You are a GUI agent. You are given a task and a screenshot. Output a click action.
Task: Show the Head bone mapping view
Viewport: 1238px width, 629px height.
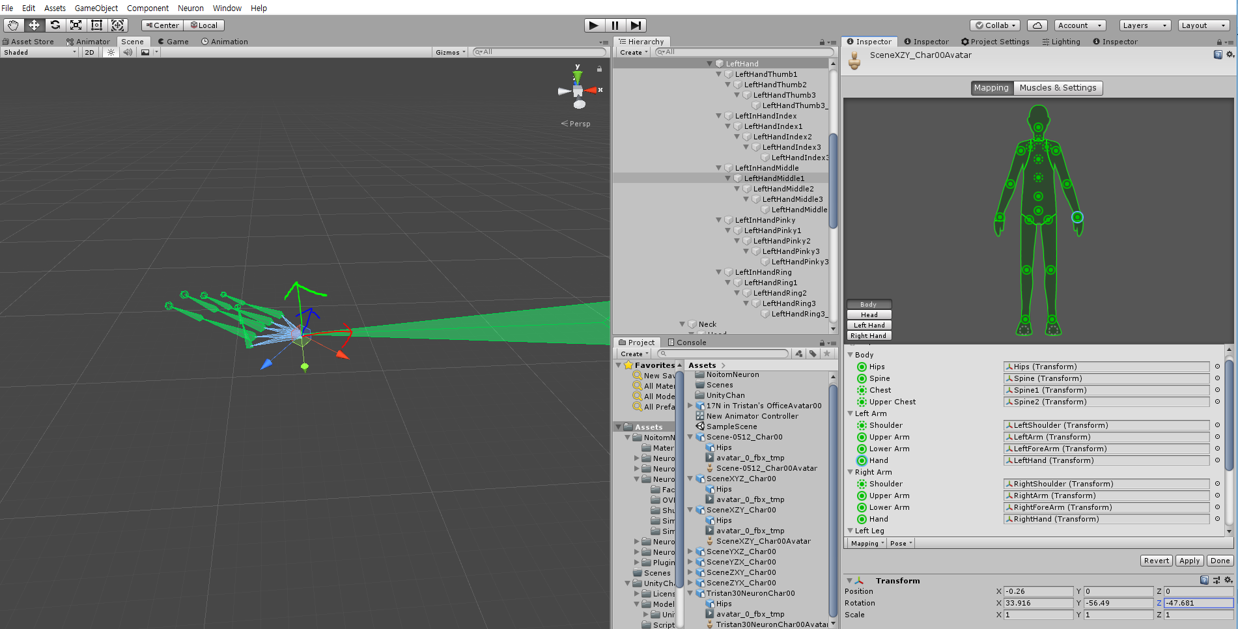click(869, 315)
